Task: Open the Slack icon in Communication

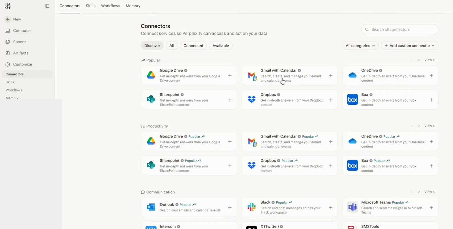Action: 252,207
